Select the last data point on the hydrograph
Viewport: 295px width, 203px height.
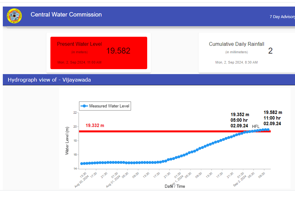[x=268, y=130]
